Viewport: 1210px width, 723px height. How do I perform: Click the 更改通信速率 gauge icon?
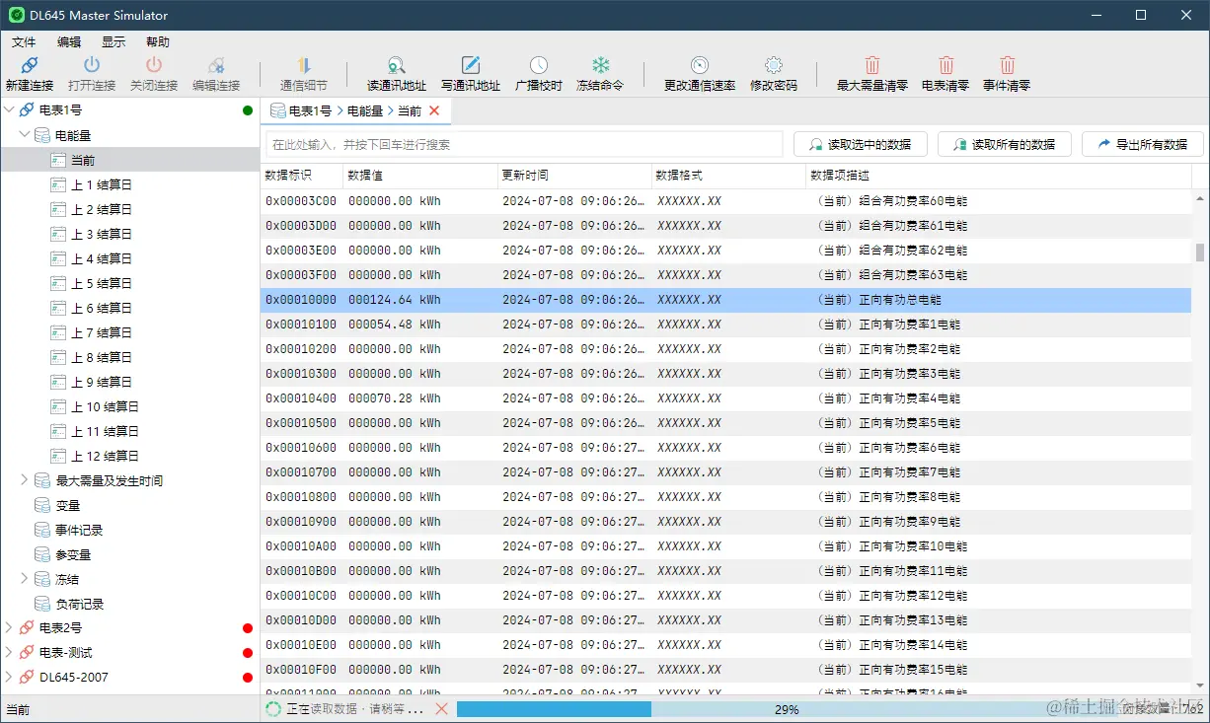click(700, 65)
